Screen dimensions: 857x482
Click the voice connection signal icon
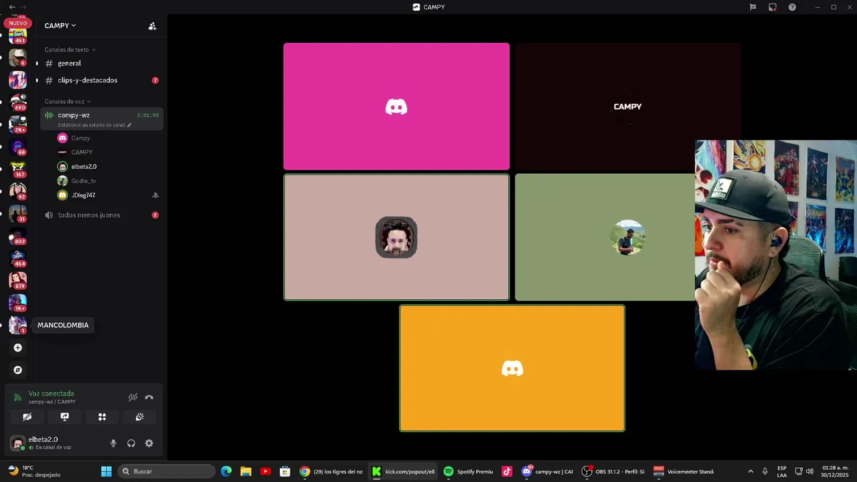[x=18, y=398]
